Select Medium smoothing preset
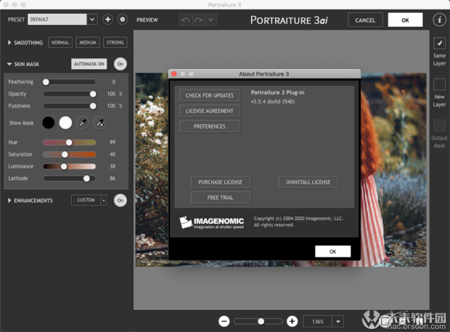This screenshot has height=332, width=450. coord(88,43)
